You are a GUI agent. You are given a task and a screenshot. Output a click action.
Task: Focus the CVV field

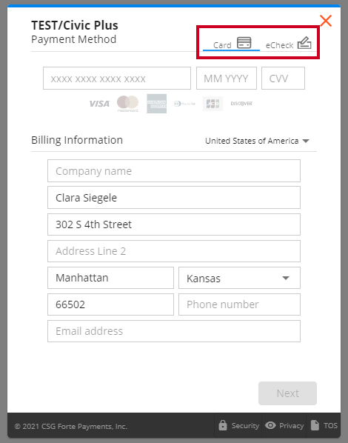tap(283, 79)
